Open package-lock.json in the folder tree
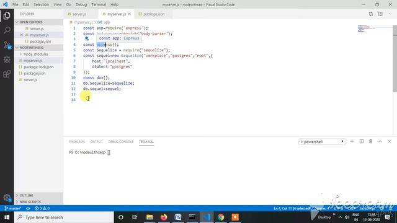The image size is (397, 223). click(x=38, y=67)
